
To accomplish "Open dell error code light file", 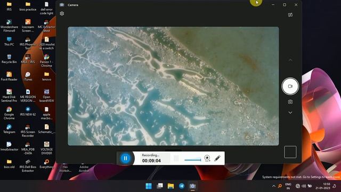I will [x=46, y=9].
